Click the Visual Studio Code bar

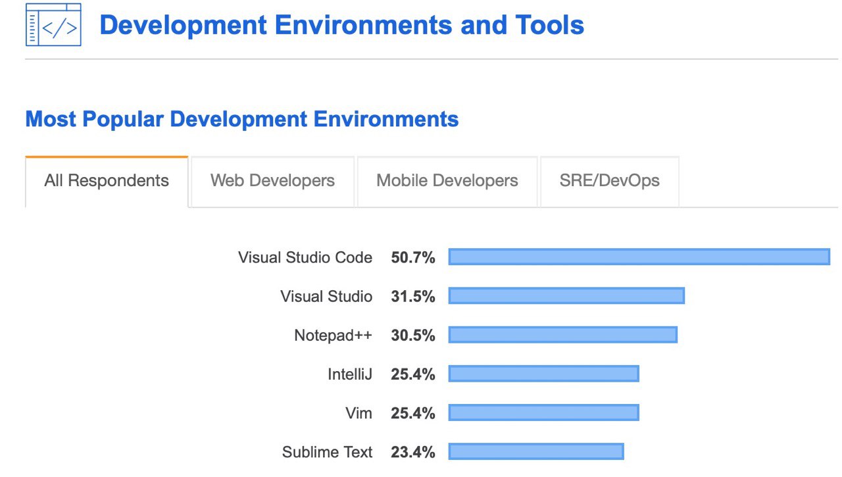point(639,257)
